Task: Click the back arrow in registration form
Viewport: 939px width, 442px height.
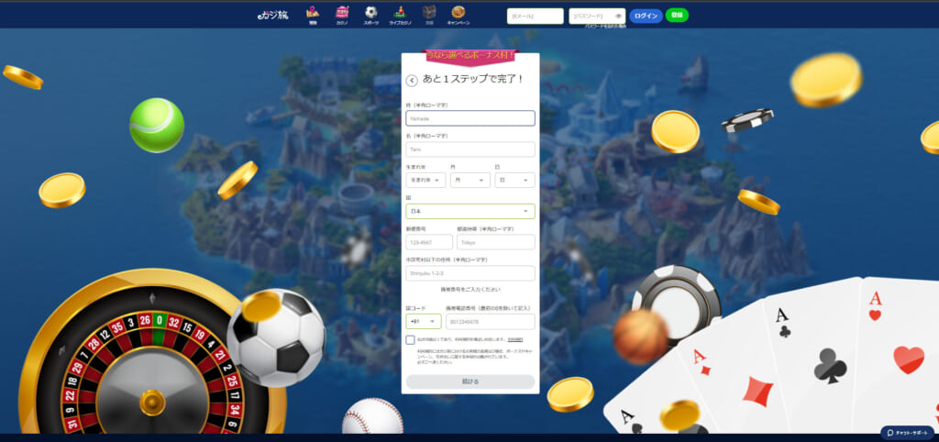Action: point(412,81)
